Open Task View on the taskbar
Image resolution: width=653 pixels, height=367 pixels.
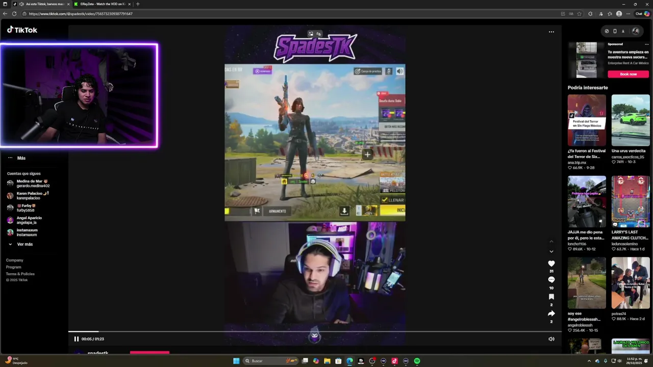point(305,361)
